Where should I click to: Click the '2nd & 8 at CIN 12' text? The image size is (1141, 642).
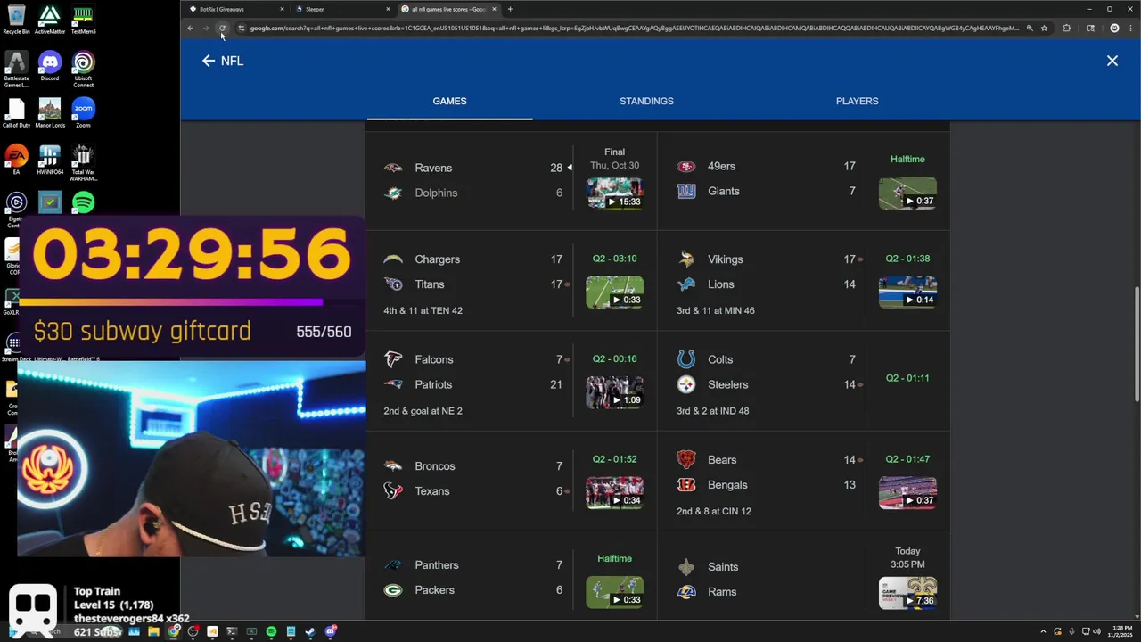point(714,511)
